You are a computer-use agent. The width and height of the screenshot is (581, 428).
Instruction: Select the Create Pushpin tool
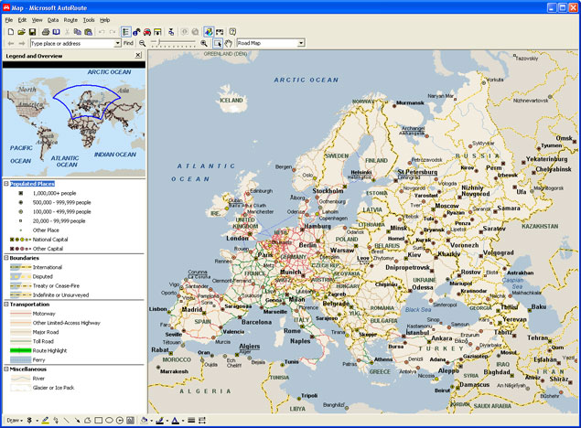coord(29,420)
